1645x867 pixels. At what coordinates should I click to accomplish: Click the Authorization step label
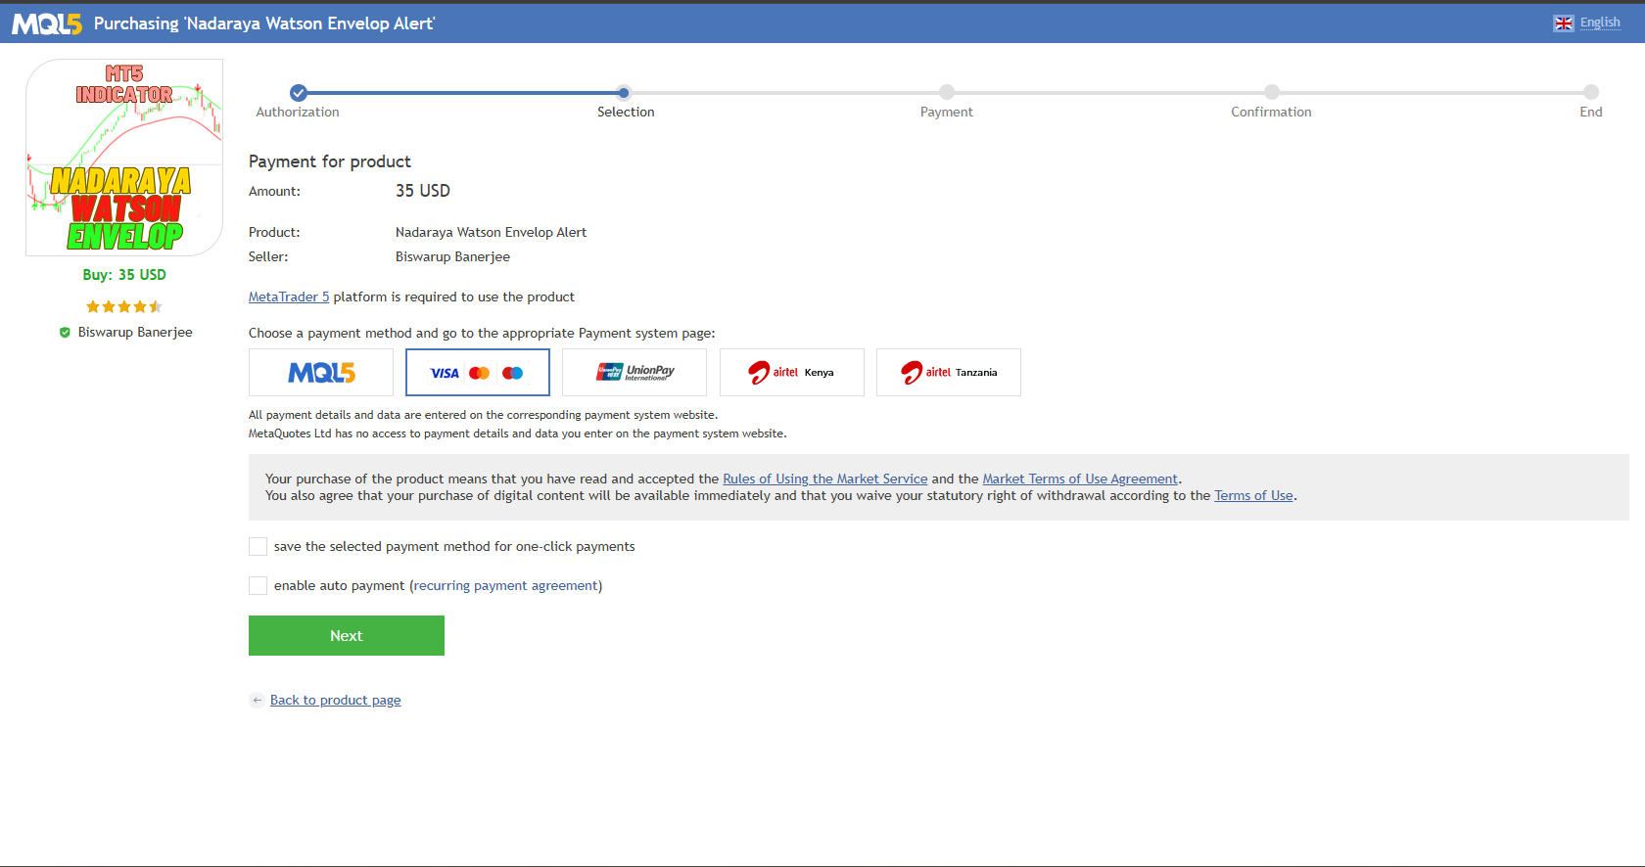pyautogui.click(x=298, y=113)
